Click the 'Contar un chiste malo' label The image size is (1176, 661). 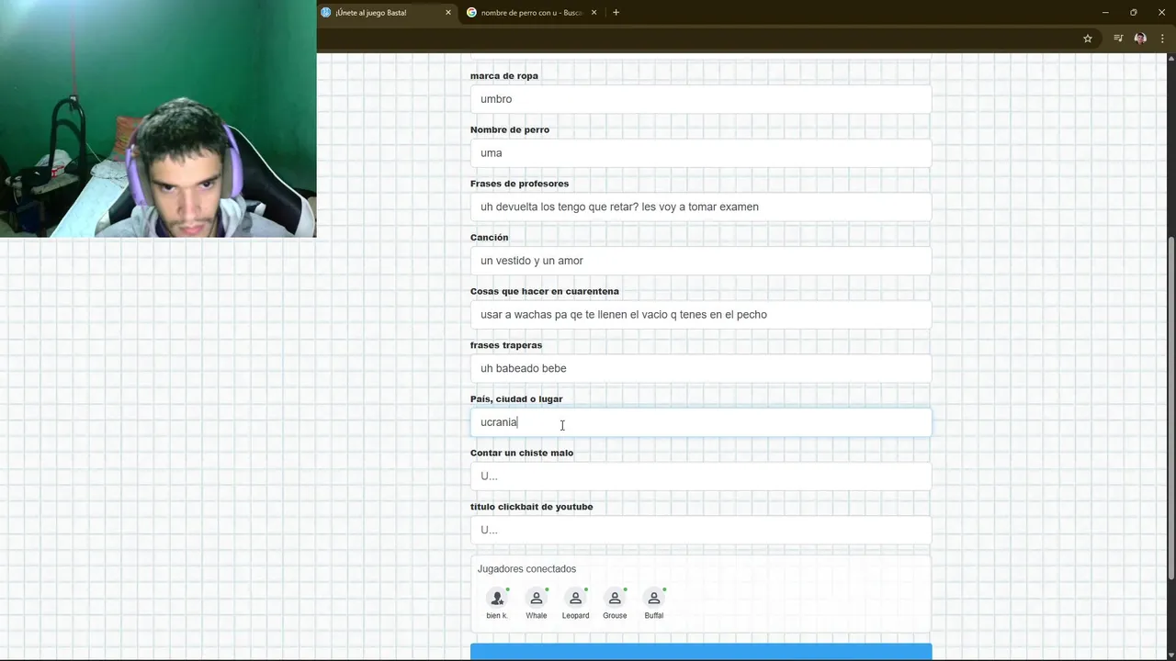pyautogui.click(x=522, y=453)
